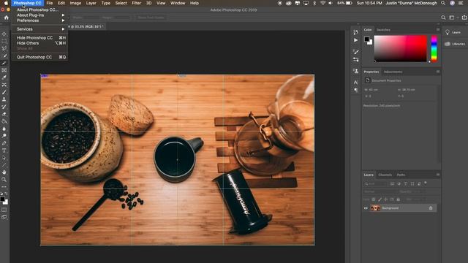Click the Share icon at top right
Image resolution: width=468 pixels, height=263 pixels.
coord(464,18)
